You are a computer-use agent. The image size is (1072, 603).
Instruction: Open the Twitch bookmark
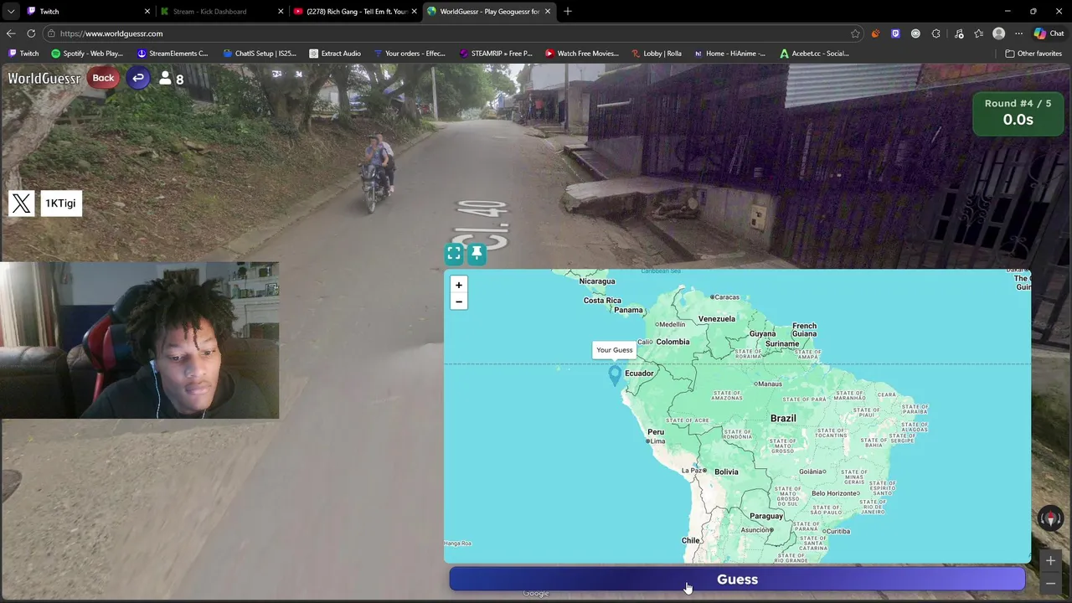click(23, 54)
